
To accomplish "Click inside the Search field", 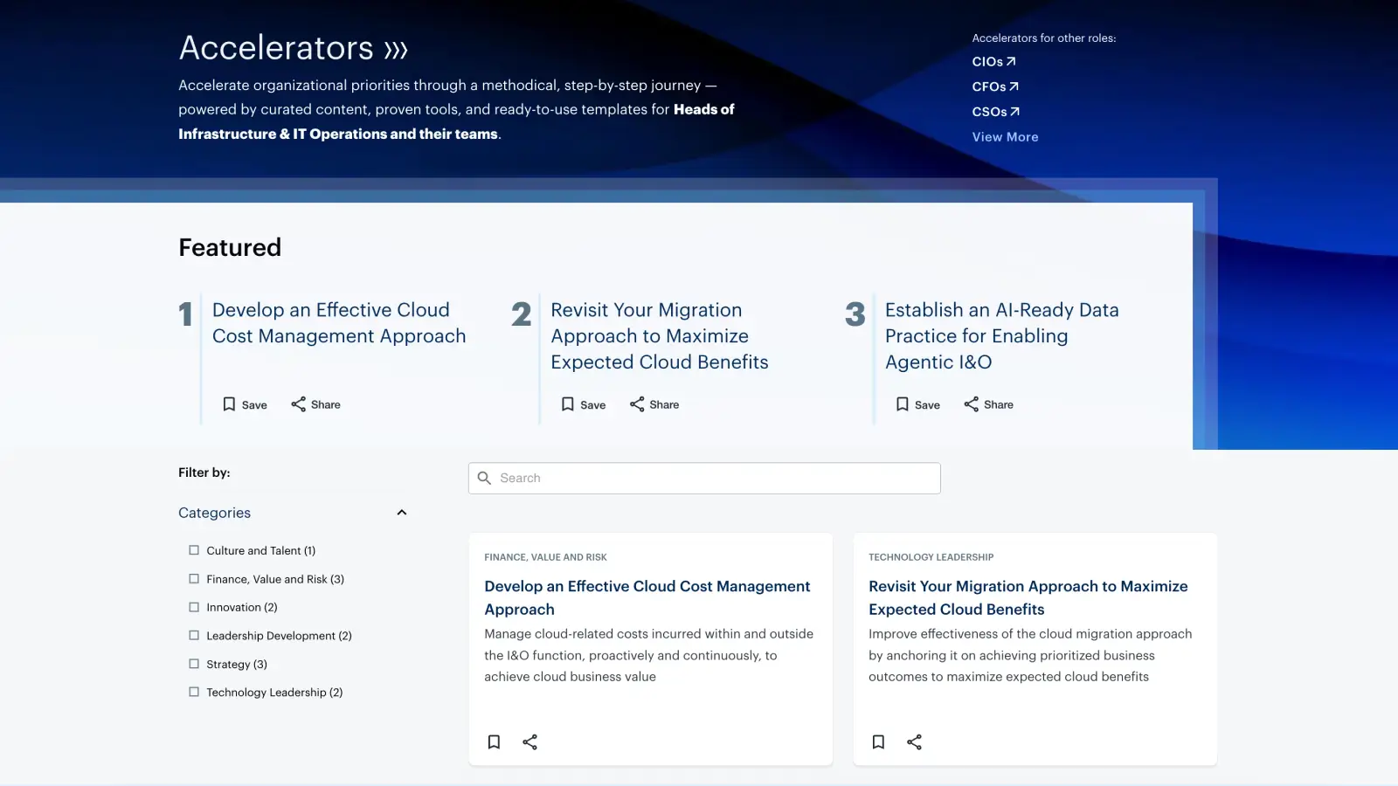I will 704,478.
